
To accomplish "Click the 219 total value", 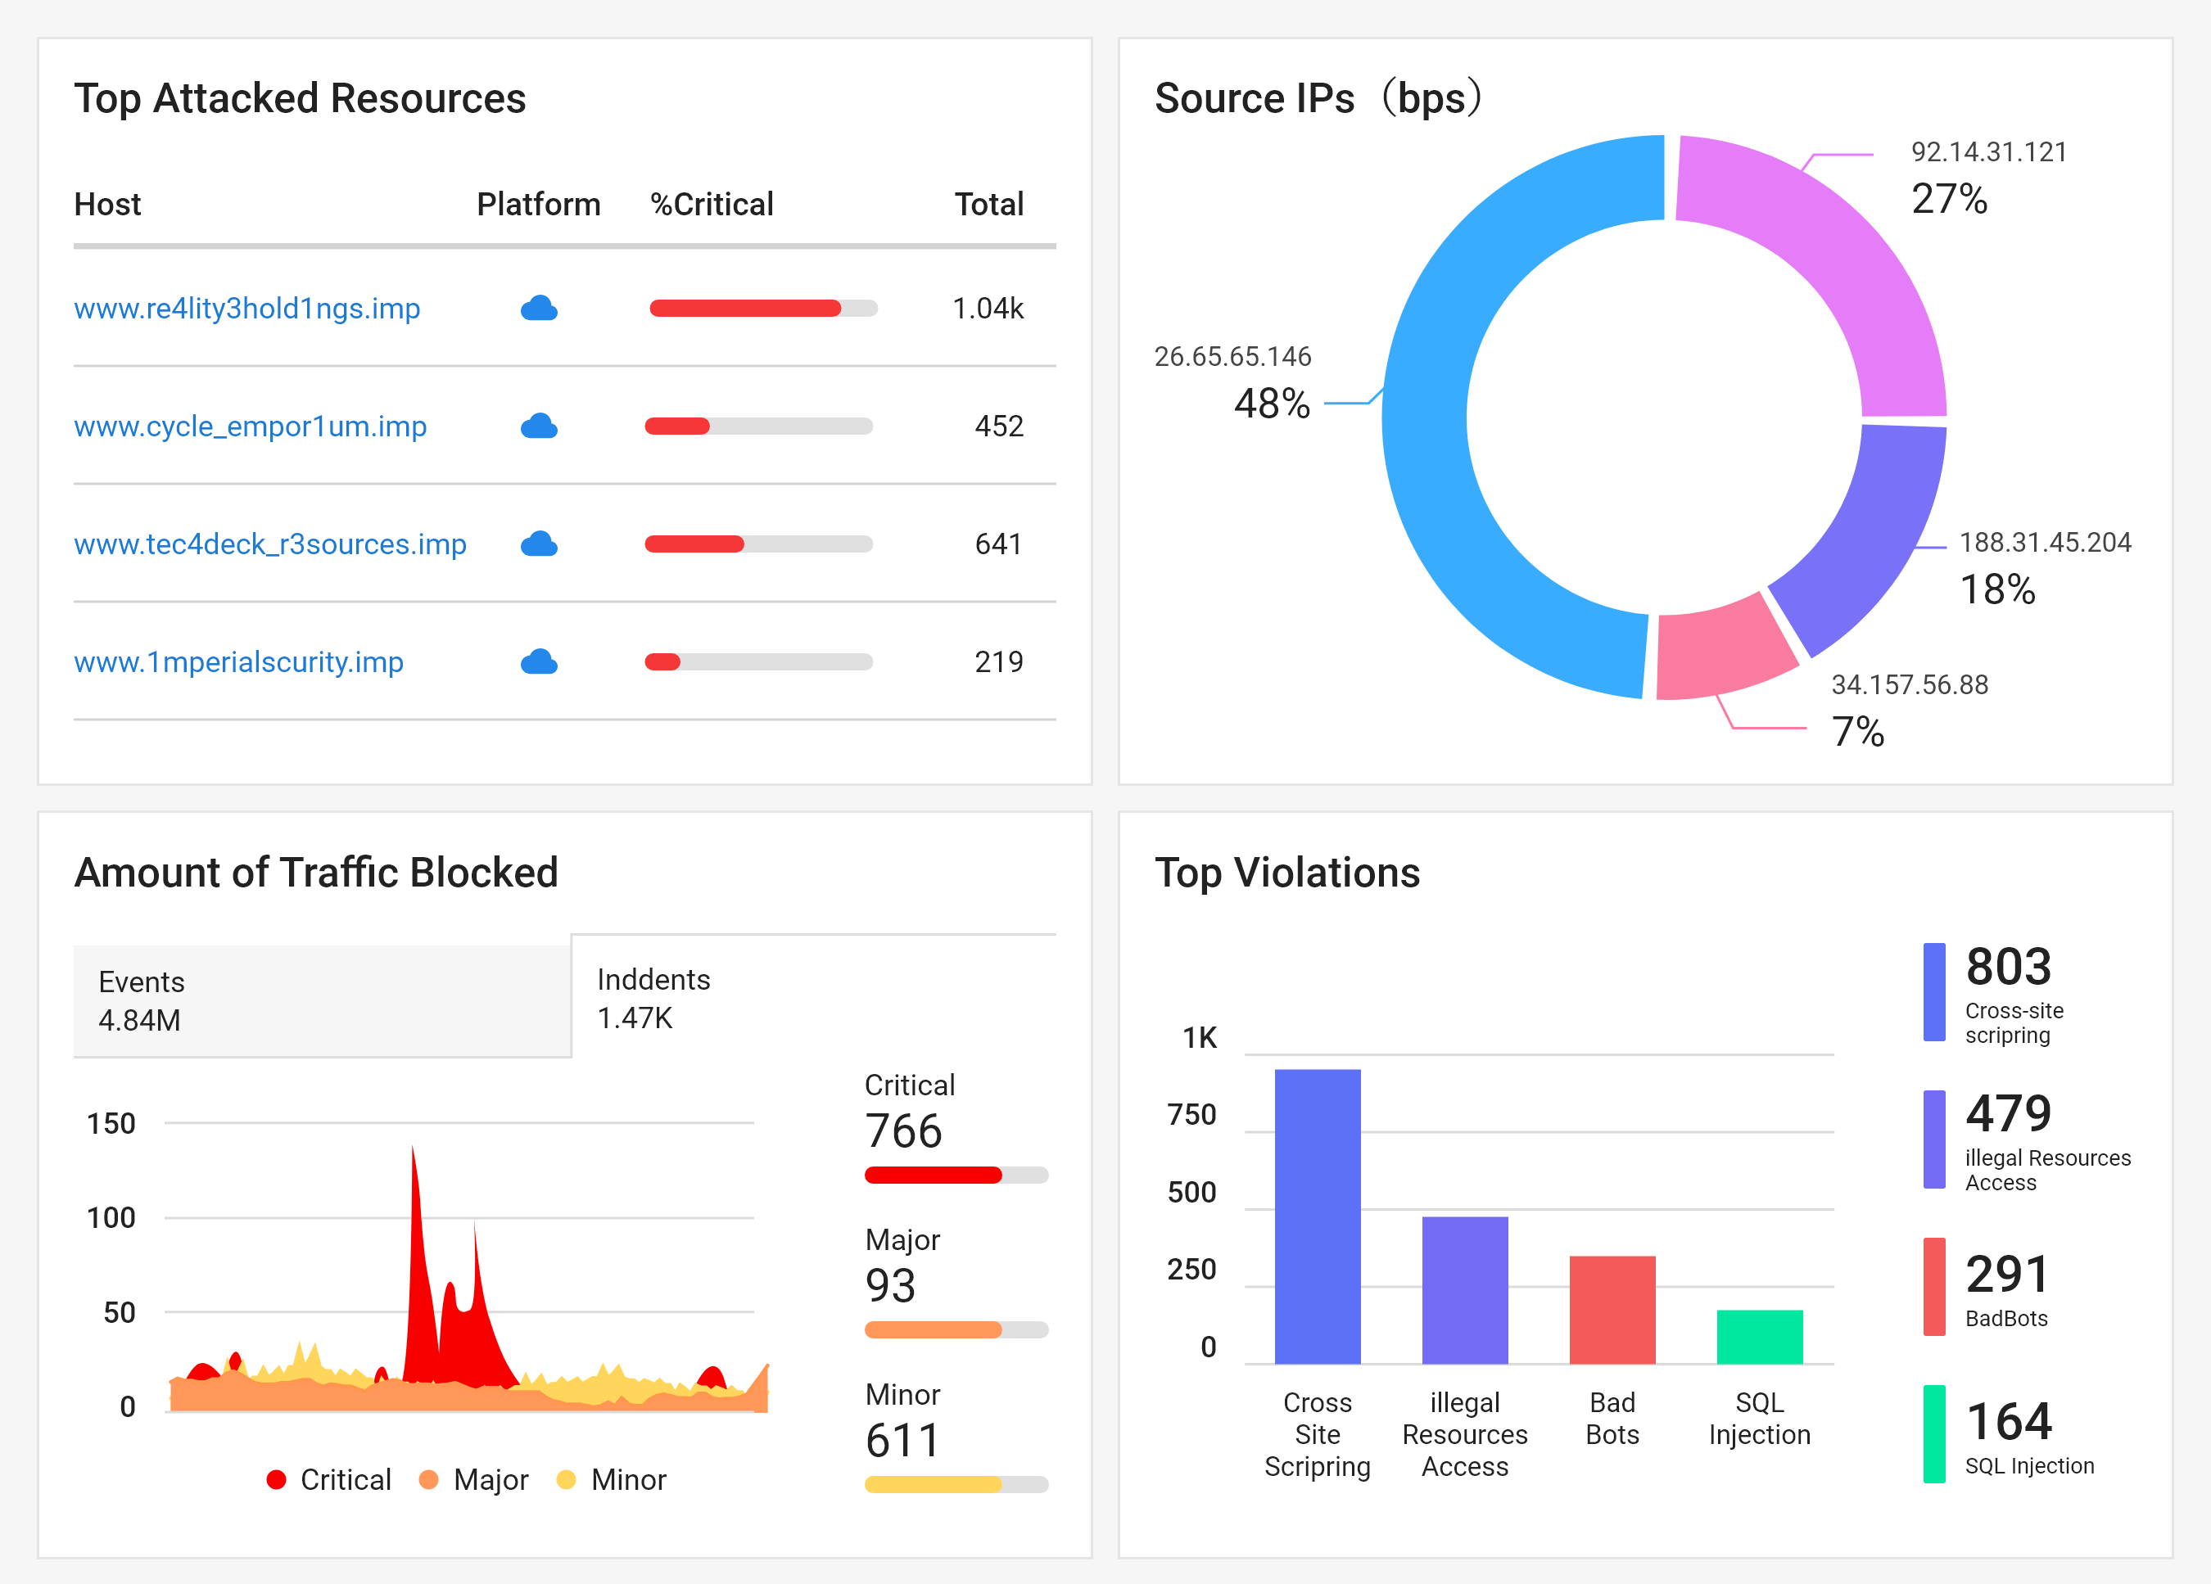I will (999, 662).
